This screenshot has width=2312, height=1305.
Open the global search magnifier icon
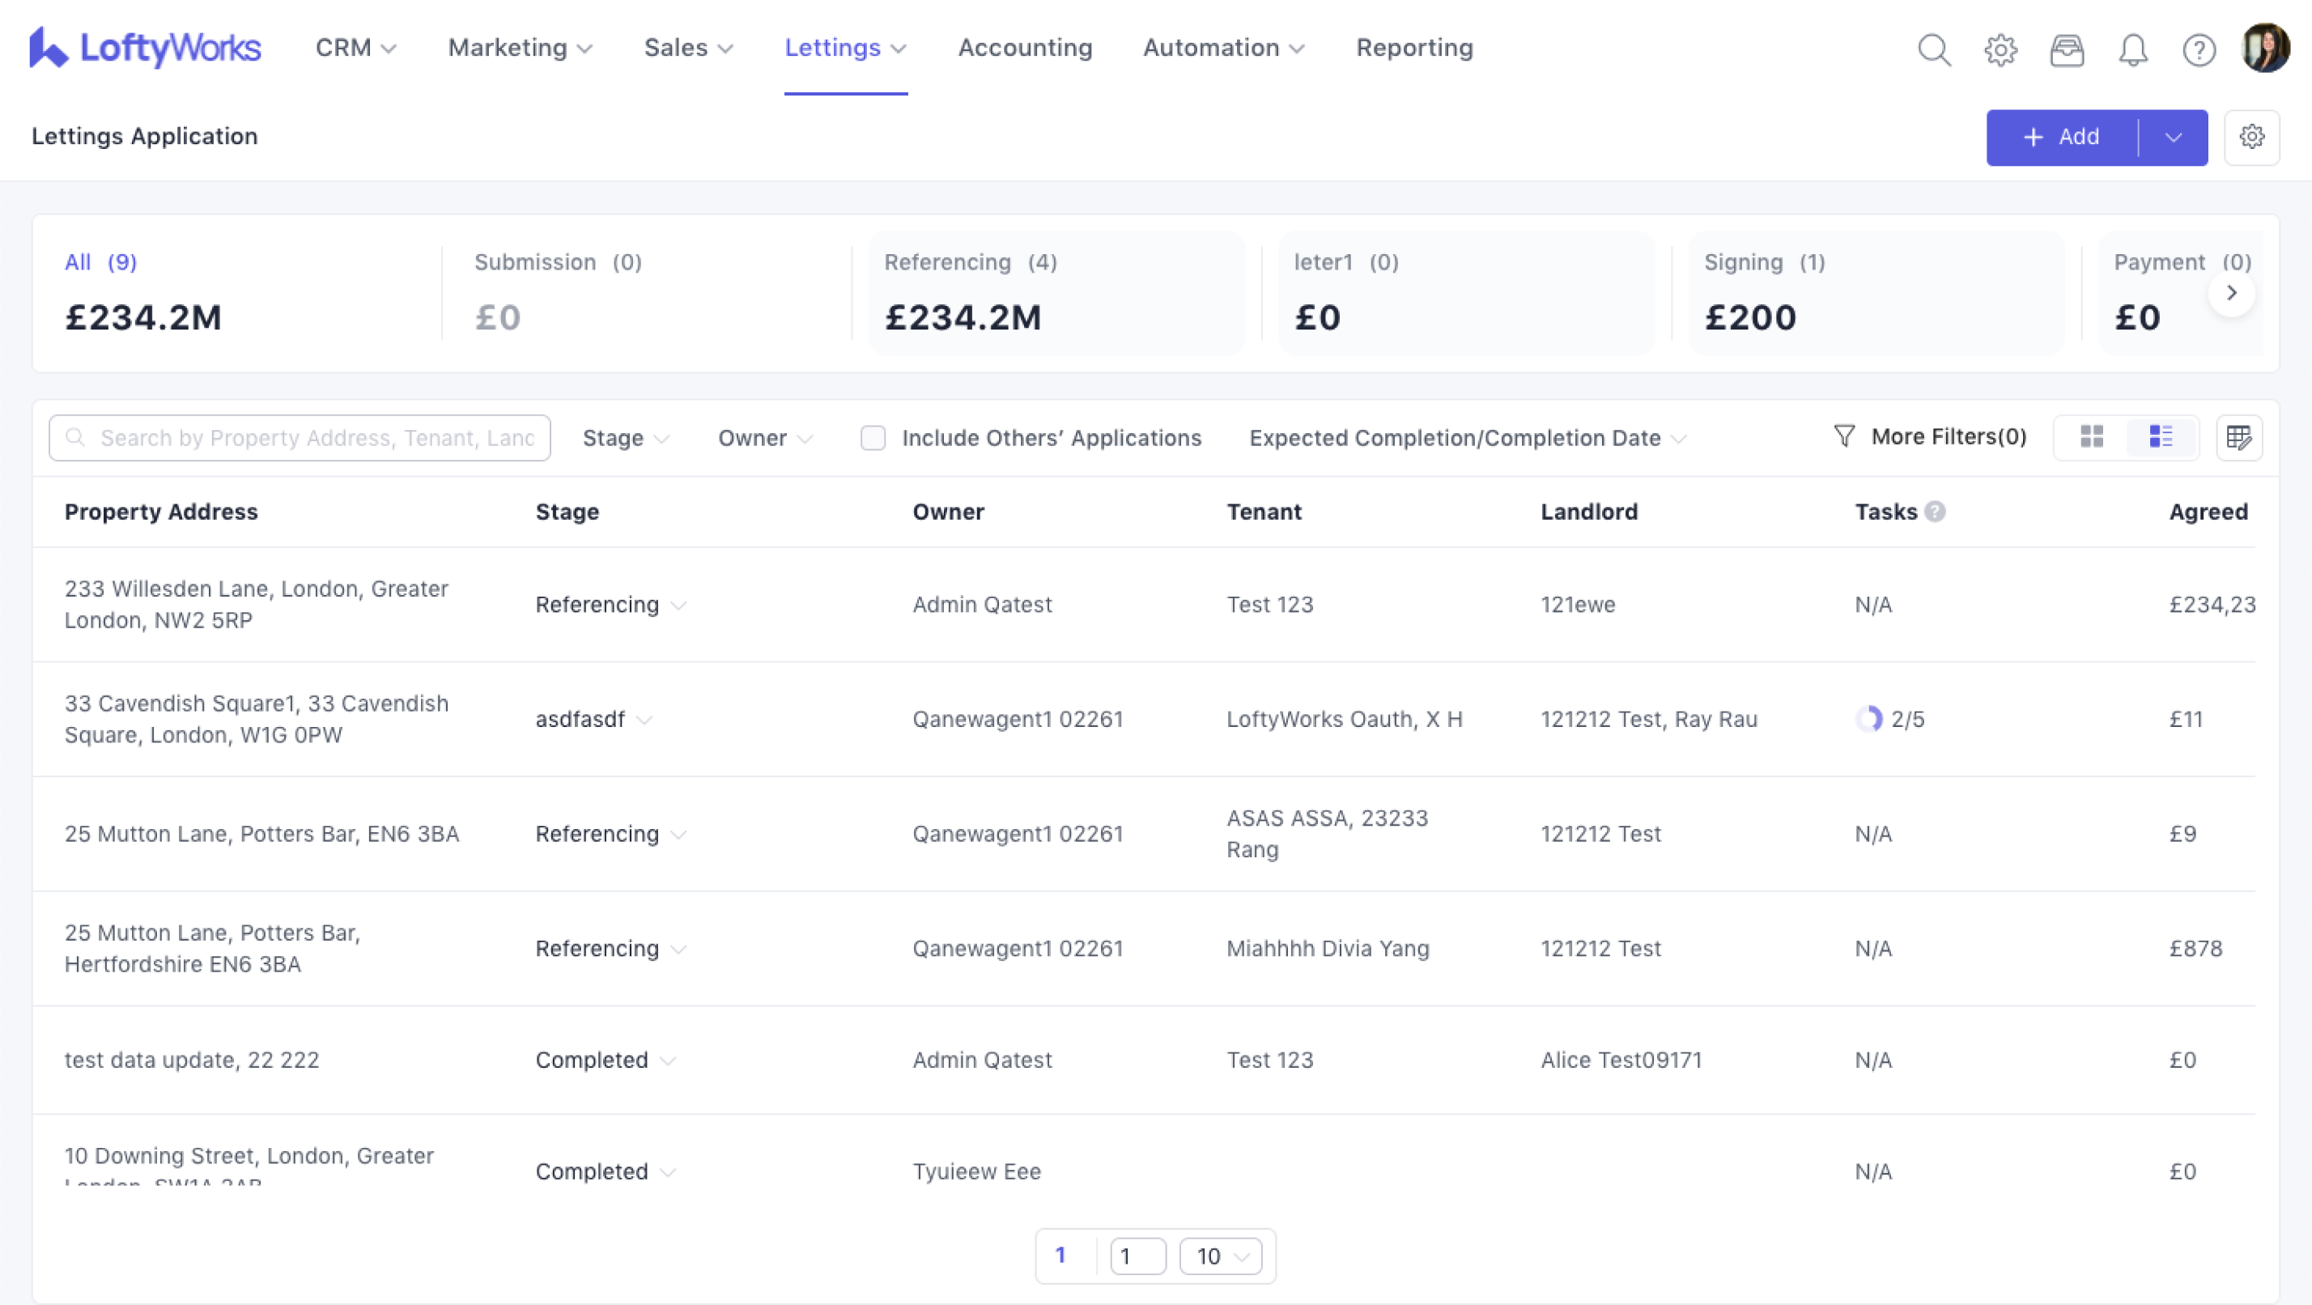(x=1934, y=49)
